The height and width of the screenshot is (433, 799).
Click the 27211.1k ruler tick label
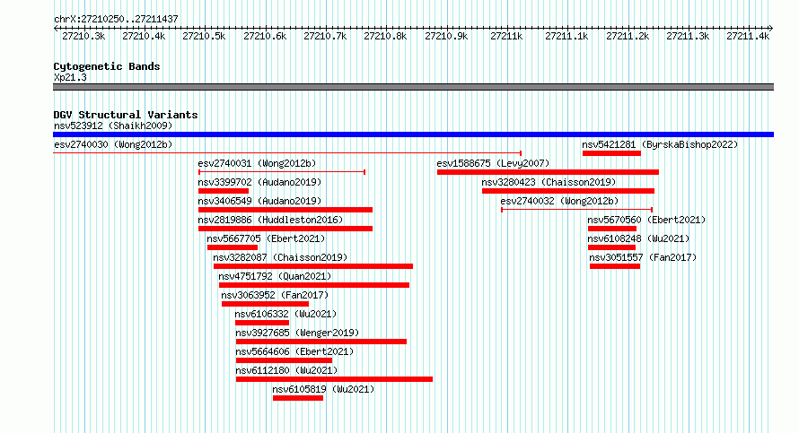(x=566, y=36)
